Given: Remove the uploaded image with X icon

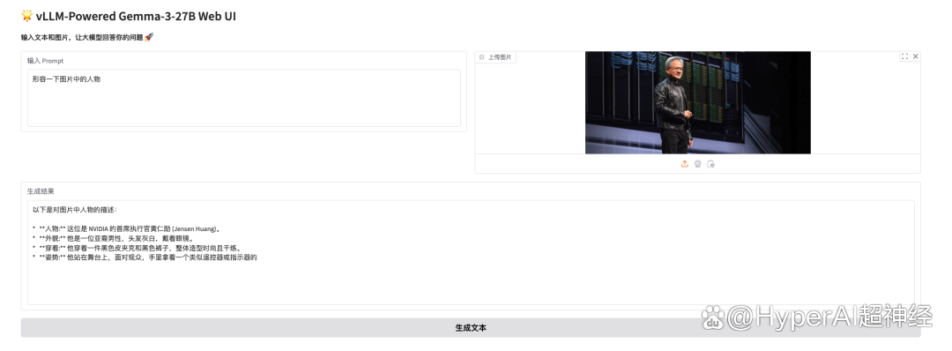Looking at the screenshot, I should pyautogui.click(x=916, y=56).
